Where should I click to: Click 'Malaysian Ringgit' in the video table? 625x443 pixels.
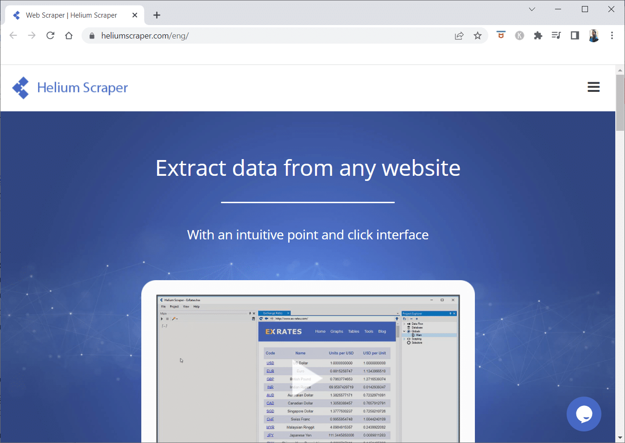tap(300, 427)
